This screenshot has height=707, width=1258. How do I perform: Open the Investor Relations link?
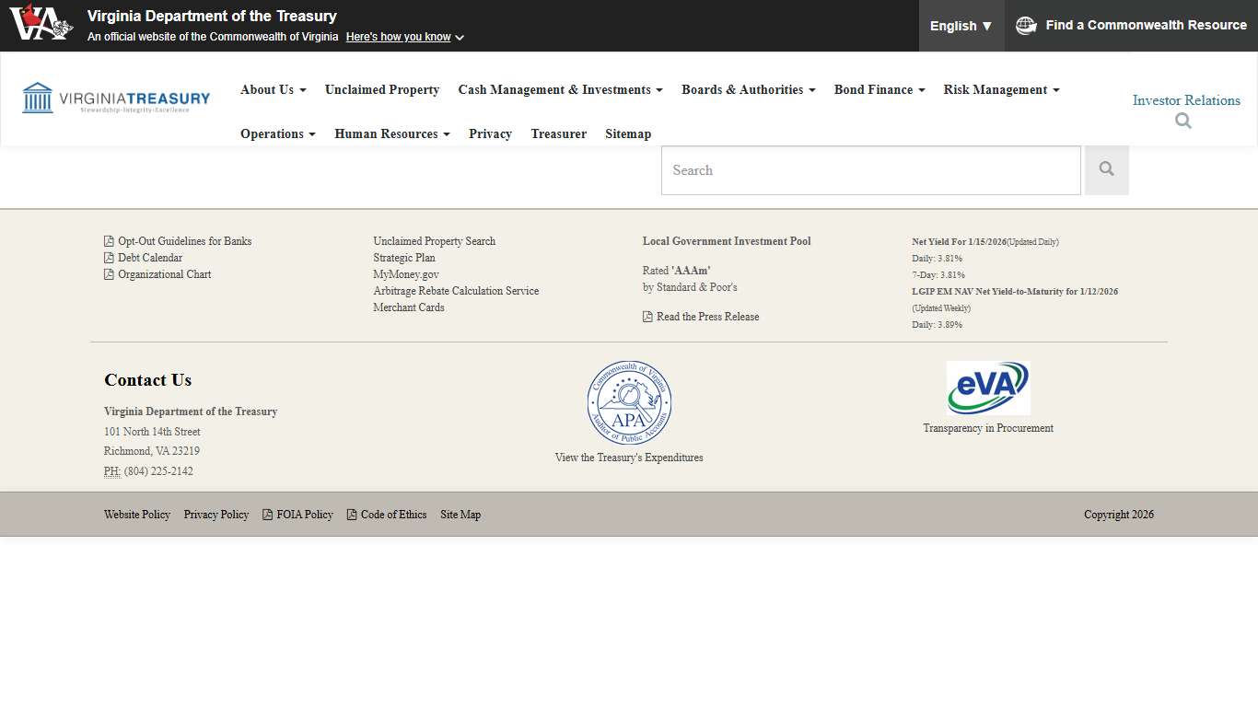(1185, 100)
